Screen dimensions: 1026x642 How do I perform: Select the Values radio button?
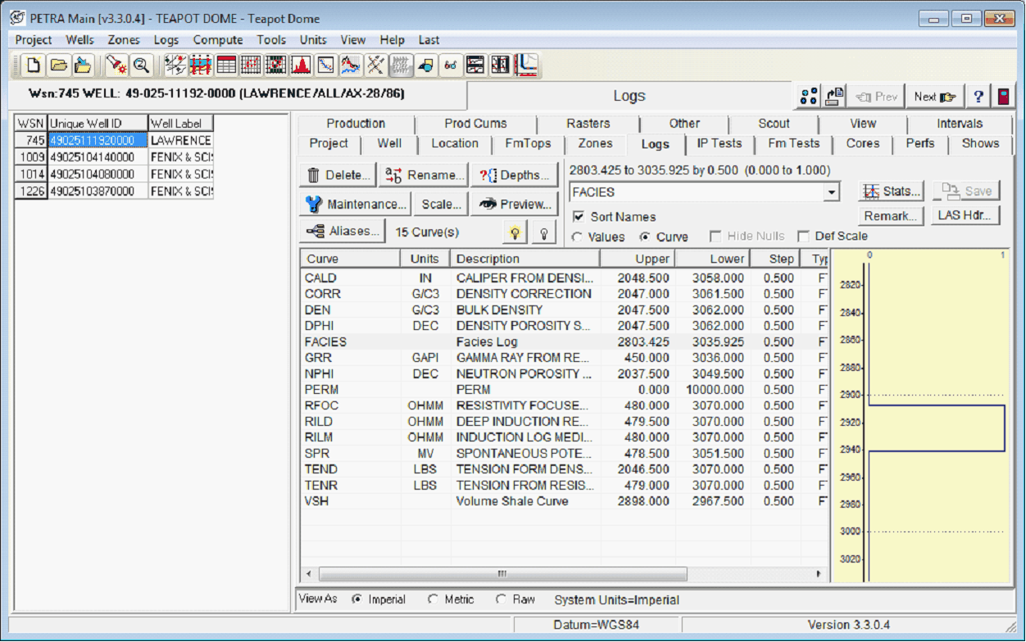(578, 237)
